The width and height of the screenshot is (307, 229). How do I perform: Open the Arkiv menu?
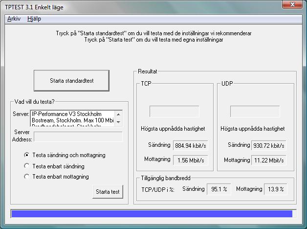coord(14,19)
